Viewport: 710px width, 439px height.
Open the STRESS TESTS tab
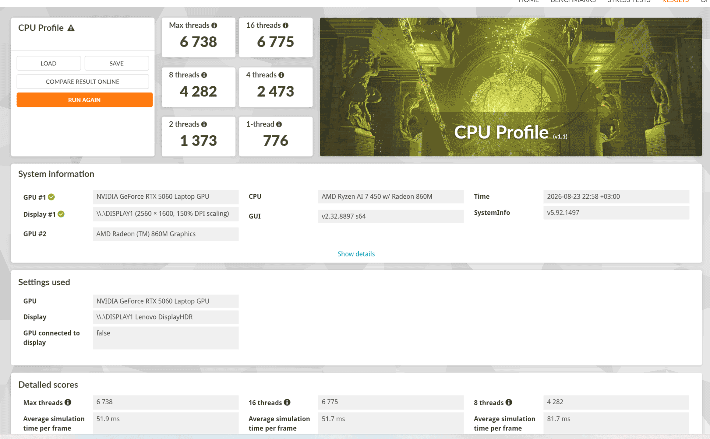tap(629, 2)
